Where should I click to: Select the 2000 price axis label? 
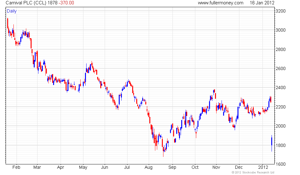click(x=281, y=126)
